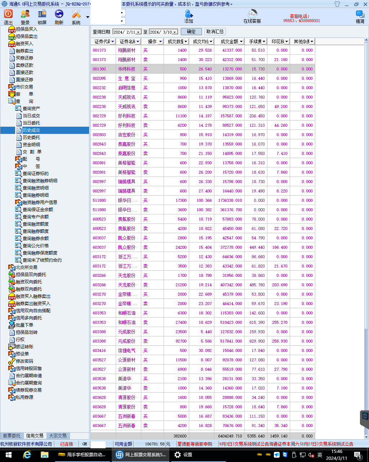
Task: Select 担保品买入 in the sidebar
Action: 26,29
